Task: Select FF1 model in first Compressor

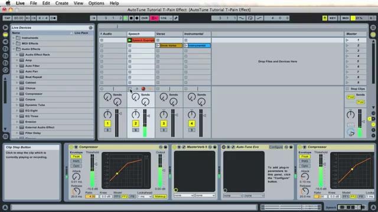Action: 117,196
